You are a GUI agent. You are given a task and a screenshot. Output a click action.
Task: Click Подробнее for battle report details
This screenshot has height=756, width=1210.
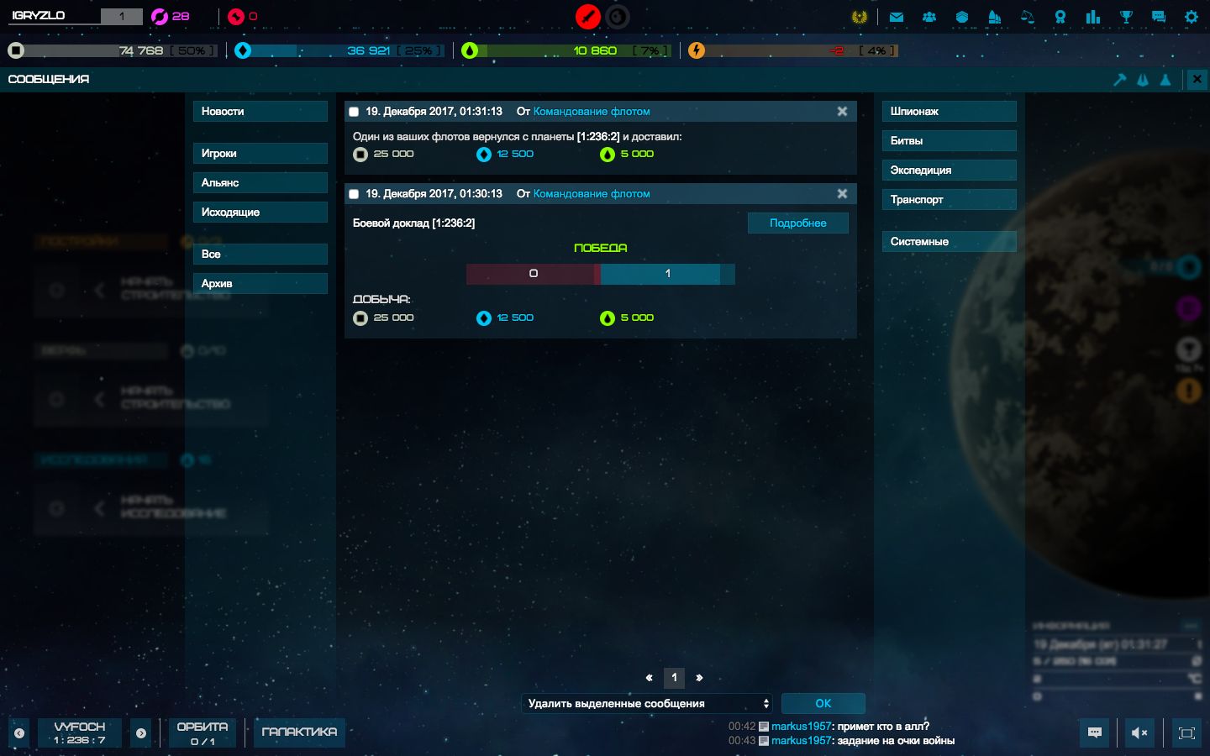(x=798, y=223)
